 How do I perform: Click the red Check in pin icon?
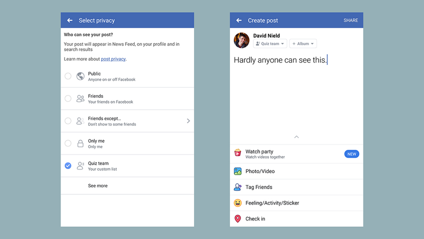(x=237, y=219)
